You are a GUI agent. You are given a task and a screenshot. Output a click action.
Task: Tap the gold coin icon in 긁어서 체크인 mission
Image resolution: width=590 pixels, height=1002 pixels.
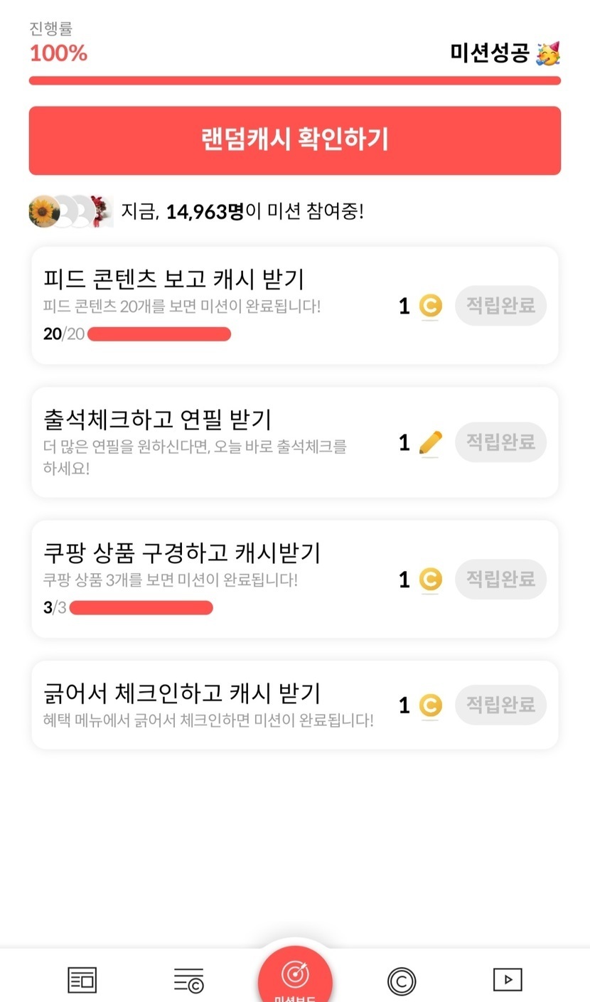(429, 705)
